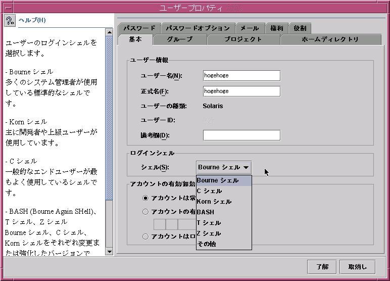Go to the ホームディレクトリ tab
Viewport: 390px width, 281px height.
tap(330, 39)
